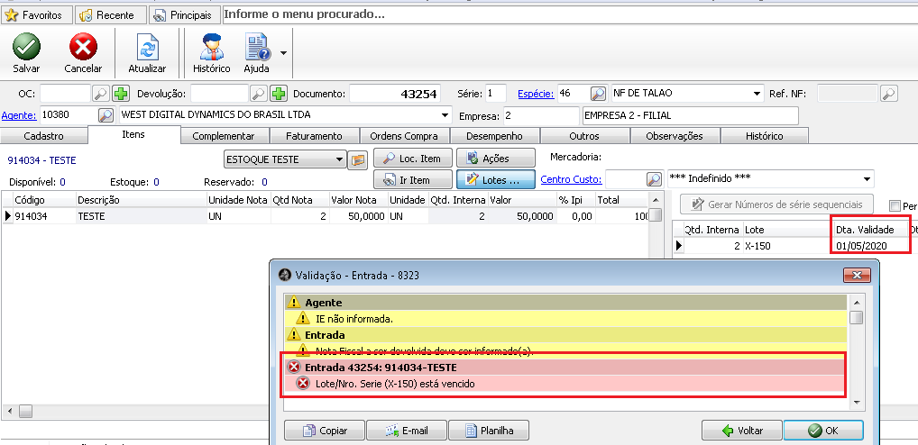Switch to the Cadastro tab
918x445 pixels.
coord(44,136)
